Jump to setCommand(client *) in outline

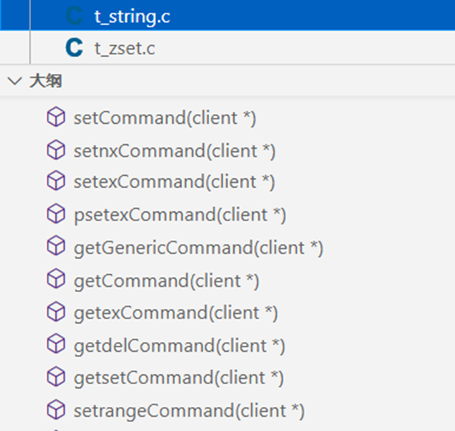tap(164, 118)
